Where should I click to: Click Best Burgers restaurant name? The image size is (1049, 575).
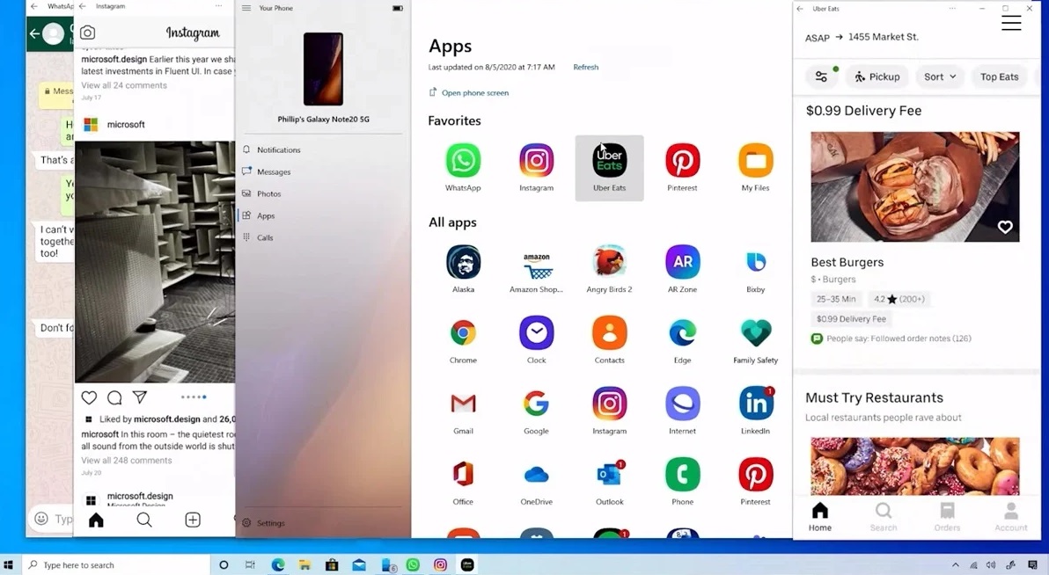coord(847,262)
